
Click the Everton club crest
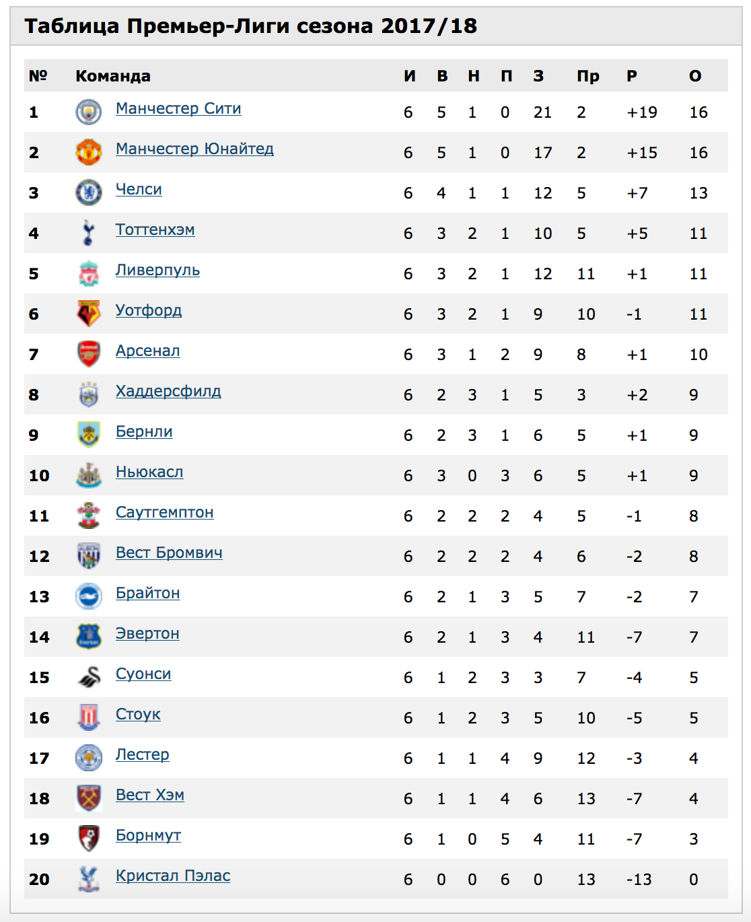(88, 637)
